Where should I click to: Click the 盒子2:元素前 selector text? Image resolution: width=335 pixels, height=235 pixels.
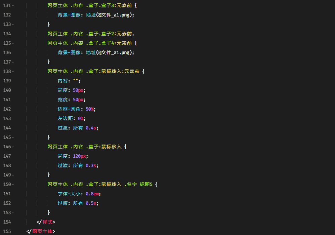tap(117, 34)
